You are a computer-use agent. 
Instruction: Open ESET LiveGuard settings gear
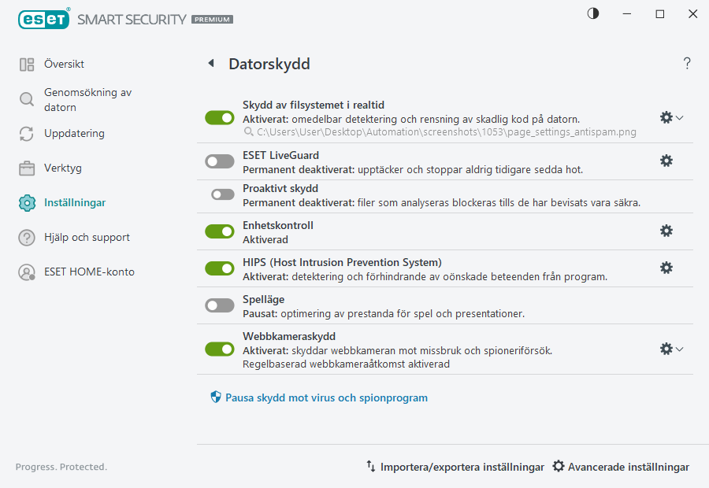coord(666,161)
